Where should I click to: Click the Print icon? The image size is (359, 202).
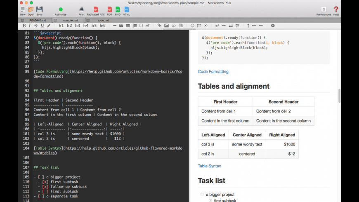[82, 9]
